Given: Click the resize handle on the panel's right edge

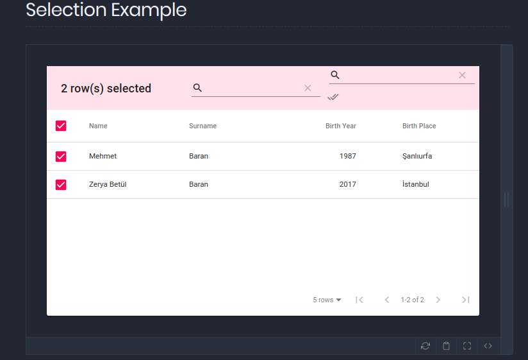Looking at the screenshot, I should coord(506,200).
